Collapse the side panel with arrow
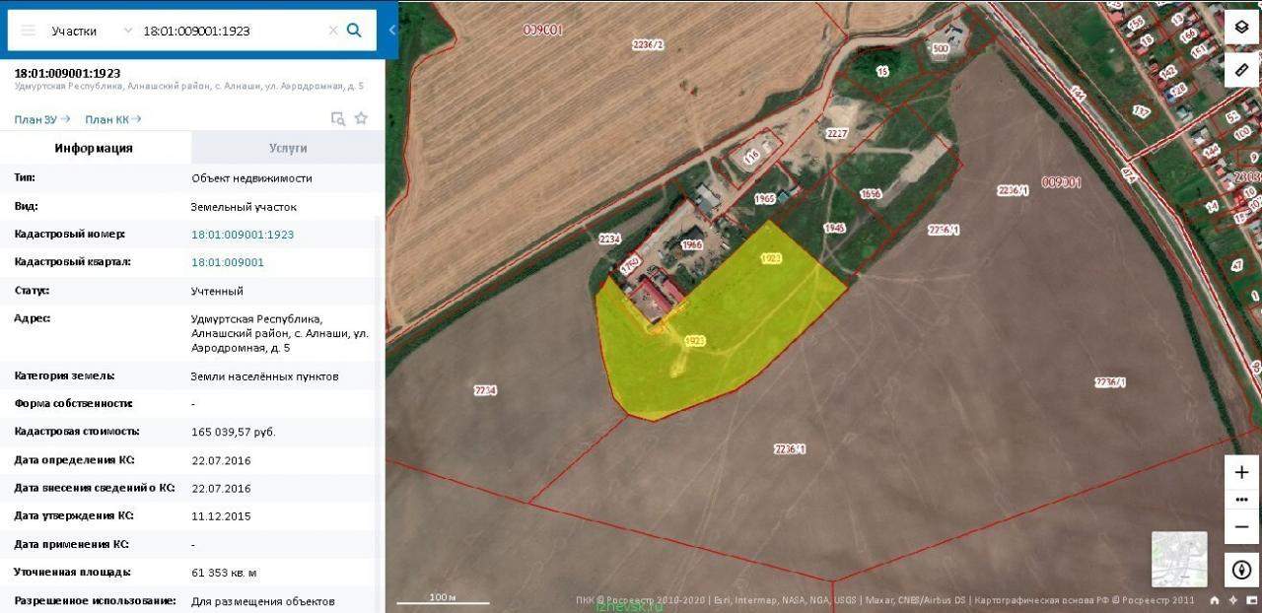The height and width of the screenshot is (613, 1262). [391, 30]
